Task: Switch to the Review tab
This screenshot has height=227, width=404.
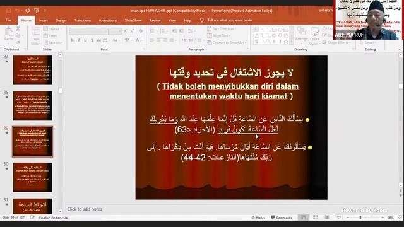Action: [155, 20]
